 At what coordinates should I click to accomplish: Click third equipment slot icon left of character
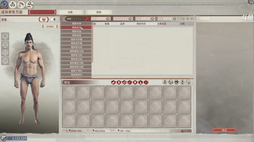5,53
